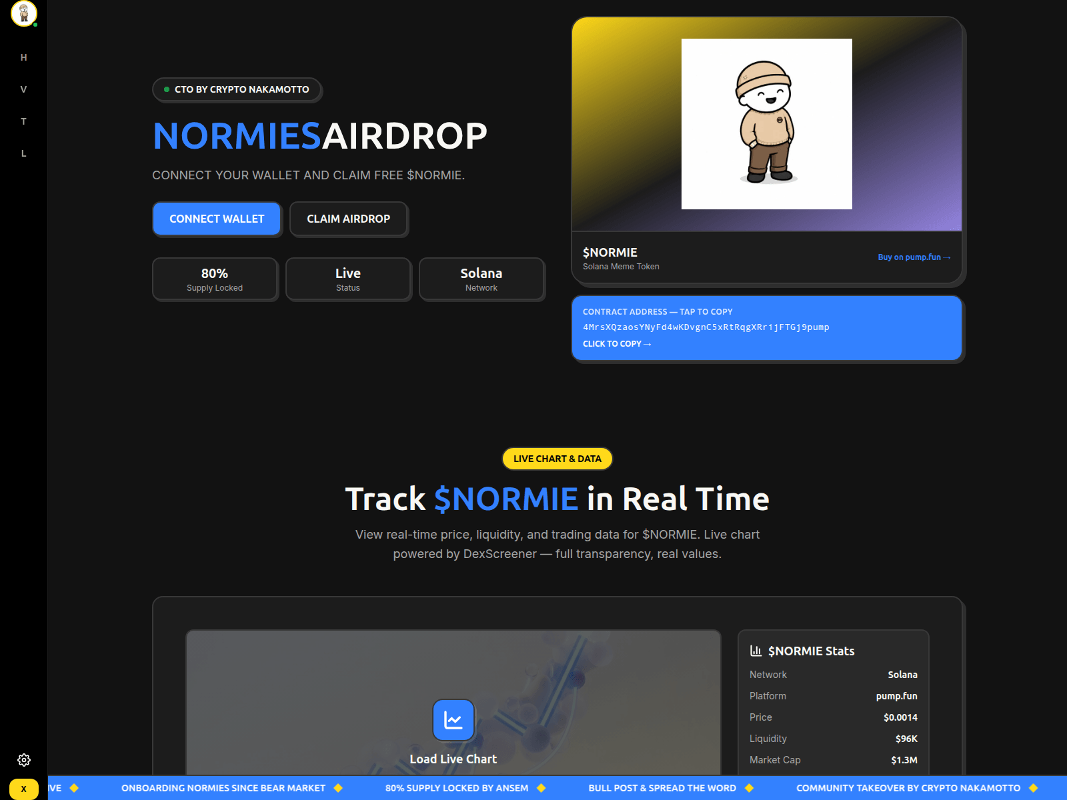Click ticker text Onboarding Normies Since Bear Market

click(x=223, y=788)
